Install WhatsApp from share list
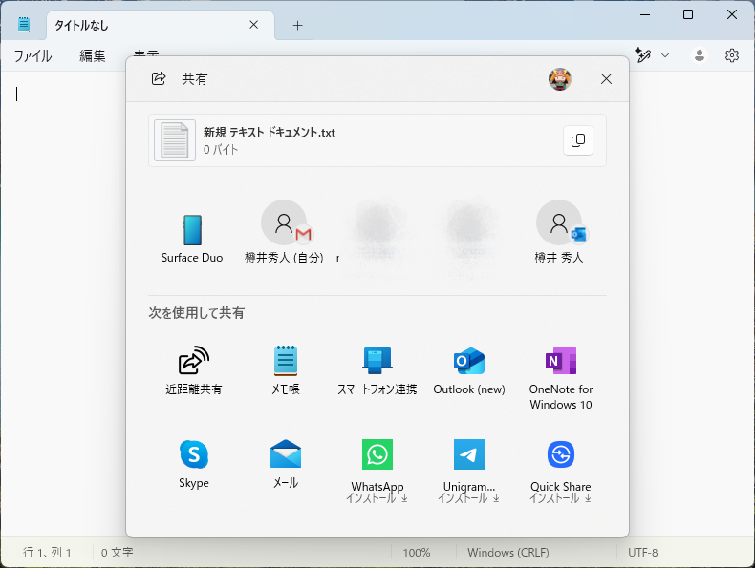The height and width of the screenshot is (568, 755). click(377, 472)
